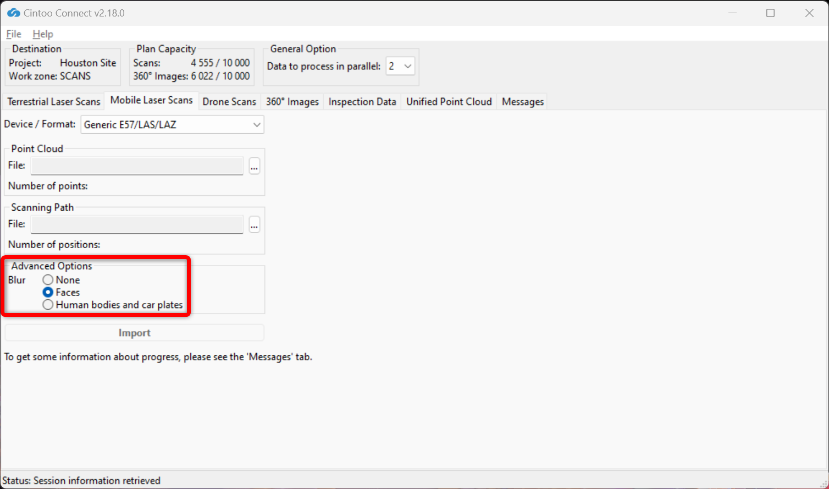Maximize the Cintoo Connect window
This screenshot has height=489, width=829.
[x=771, y=13]
